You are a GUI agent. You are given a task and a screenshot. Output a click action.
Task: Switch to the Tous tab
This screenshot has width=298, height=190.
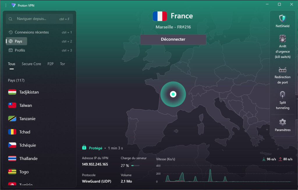(x=11, y=64)
